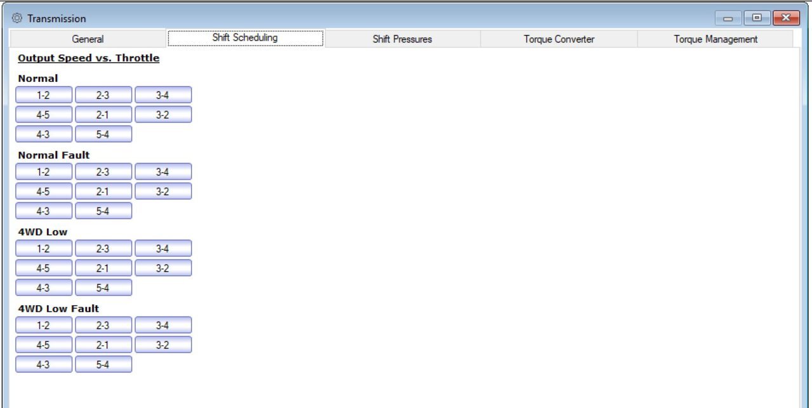Click the gear icon in Transmission title bar
Viewport: 812px width, 408px height.
coord(17,18)
